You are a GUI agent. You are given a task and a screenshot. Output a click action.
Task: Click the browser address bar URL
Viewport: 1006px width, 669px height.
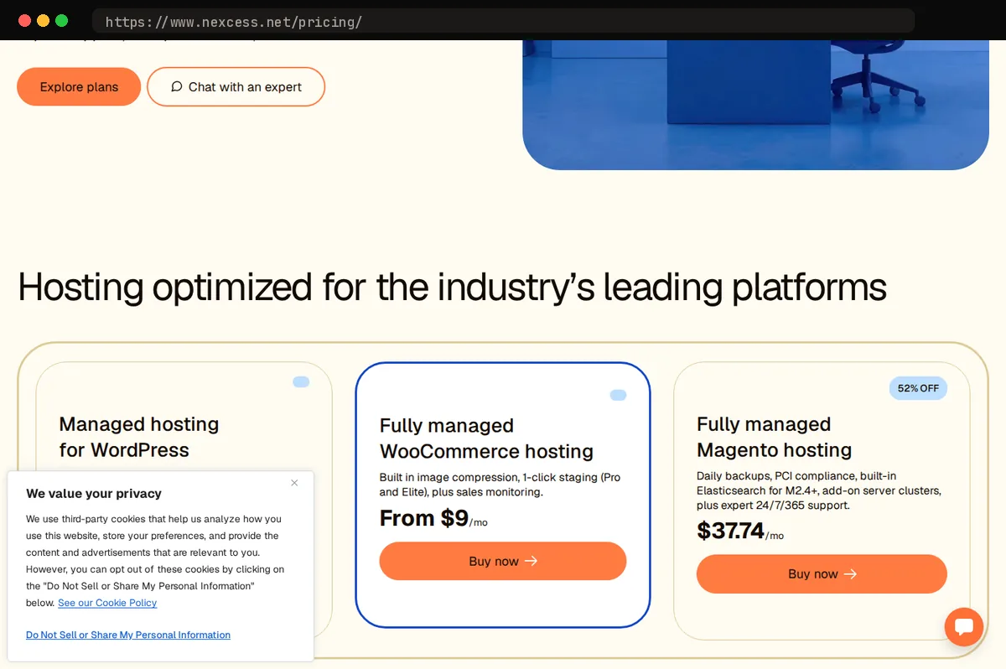click(234, 22)
